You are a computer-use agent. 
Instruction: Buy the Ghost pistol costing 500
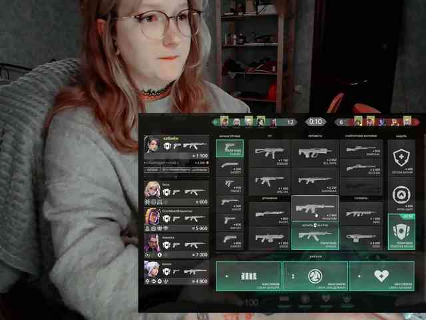(230, 204)
